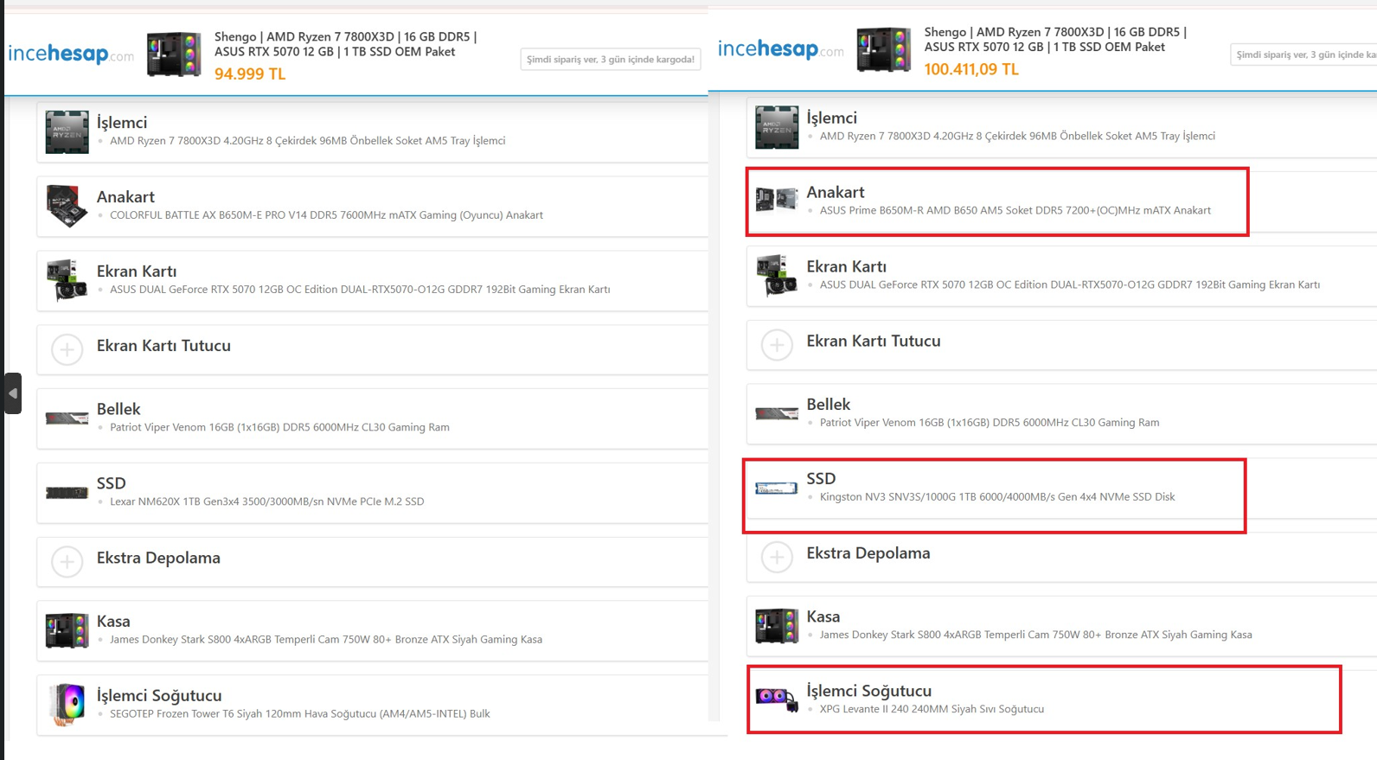Viewport: 1377px width, 760px height.
Task: Click the 'AMD Ryzen 7 7800X3D' description, 94.999 TL build
Action: [x=308, y=141]
